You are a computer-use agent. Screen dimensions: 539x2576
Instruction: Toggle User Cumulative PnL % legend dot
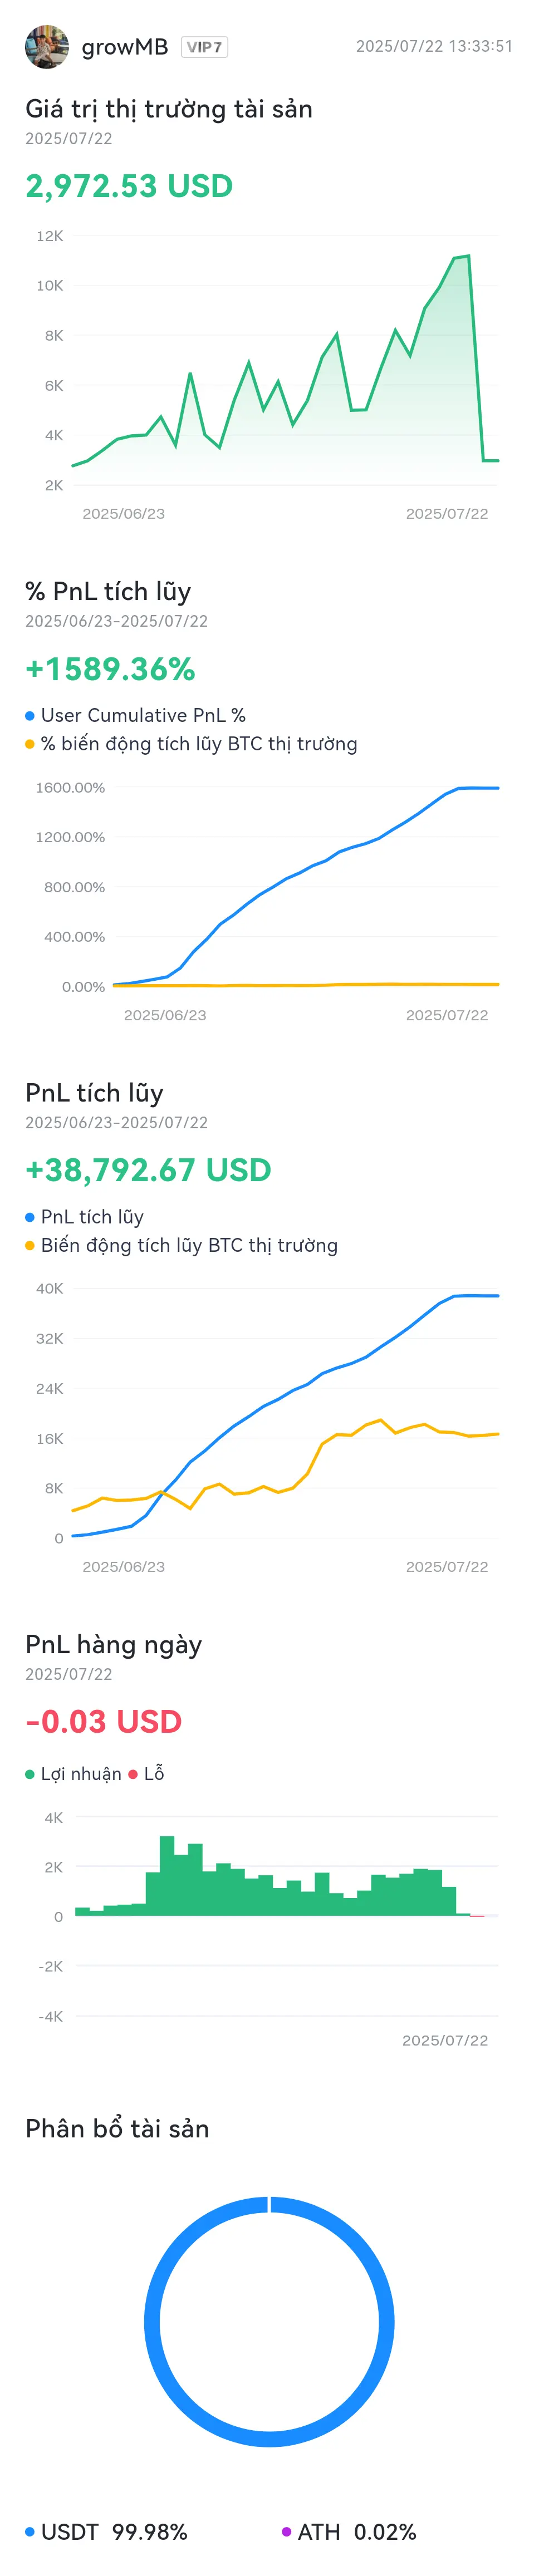(x=30, y=715)
